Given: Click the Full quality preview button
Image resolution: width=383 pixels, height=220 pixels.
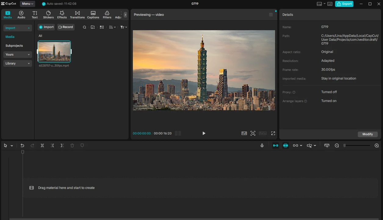Looking at the screenshot, I should tap(244, 133).
